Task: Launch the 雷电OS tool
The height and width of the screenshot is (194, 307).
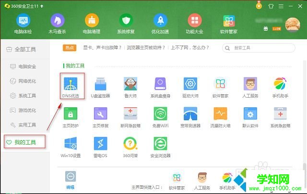Action: 100,147
